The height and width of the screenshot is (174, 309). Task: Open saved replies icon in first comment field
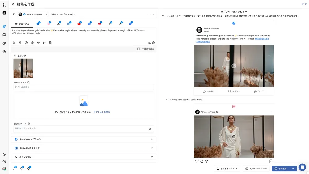(x=150, y=129)
